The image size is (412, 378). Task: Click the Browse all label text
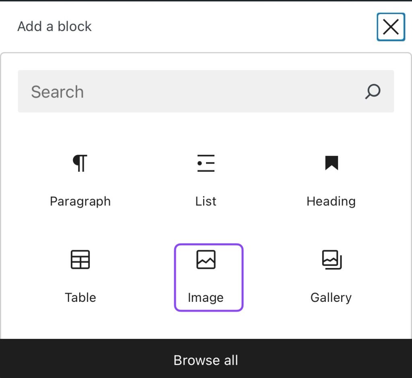(x=206, y=360)
